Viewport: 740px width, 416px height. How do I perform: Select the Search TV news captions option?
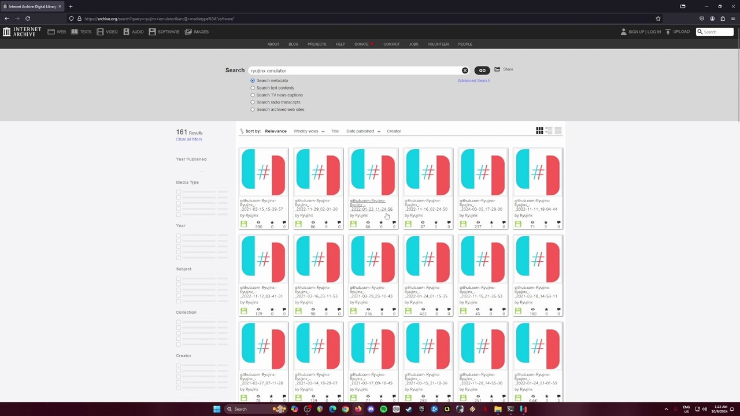(x=253, y=95)
